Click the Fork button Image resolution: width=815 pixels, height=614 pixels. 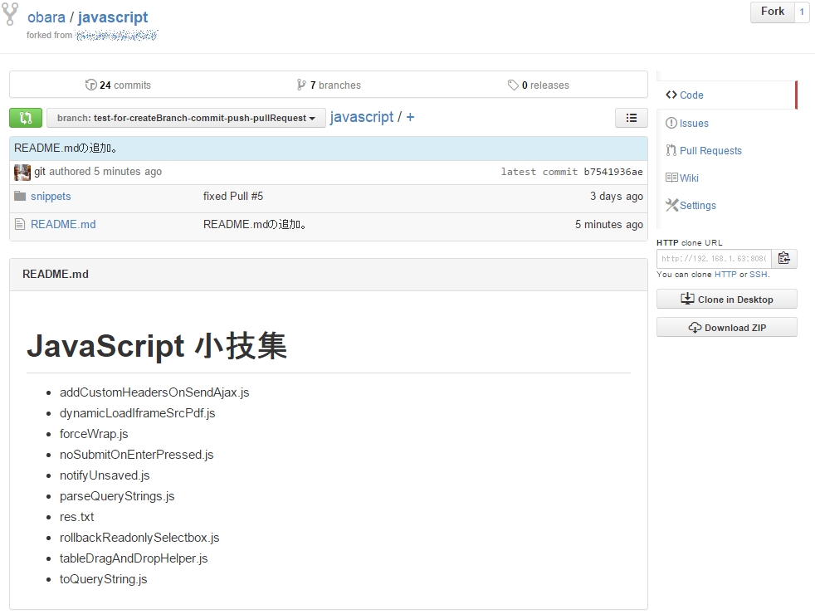coord(773,12)
